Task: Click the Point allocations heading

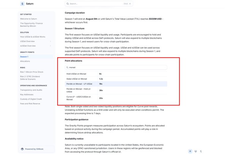Action: click(74, 61)
